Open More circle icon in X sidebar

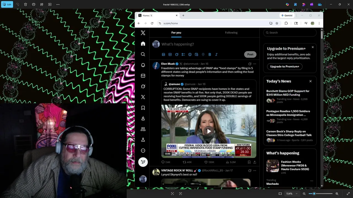tap(143, 150)
